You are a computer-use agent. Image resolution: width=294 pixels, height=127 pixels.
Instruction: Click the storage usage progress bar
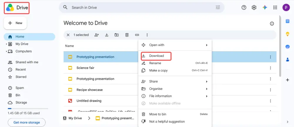[28, 109]
